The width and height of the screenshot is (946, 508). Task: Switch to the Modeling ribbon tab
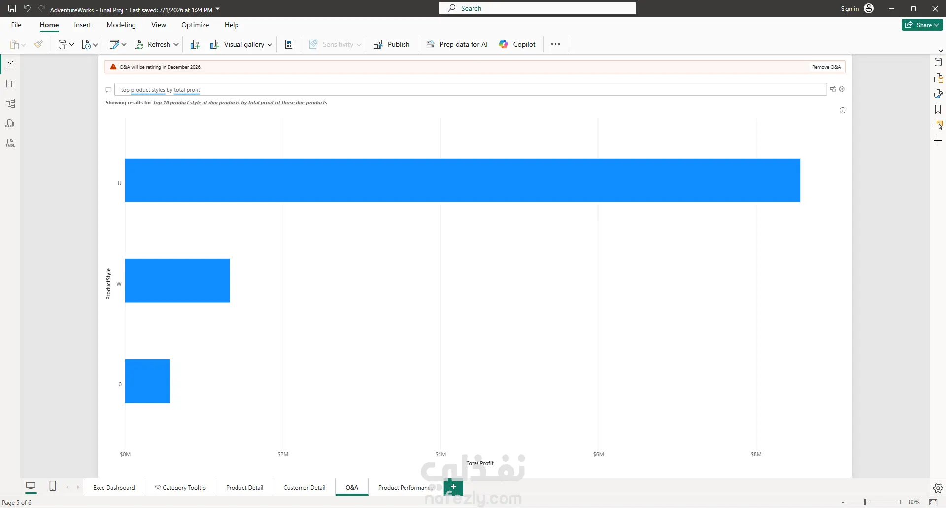pyautogui.click(x=121, y=25)
